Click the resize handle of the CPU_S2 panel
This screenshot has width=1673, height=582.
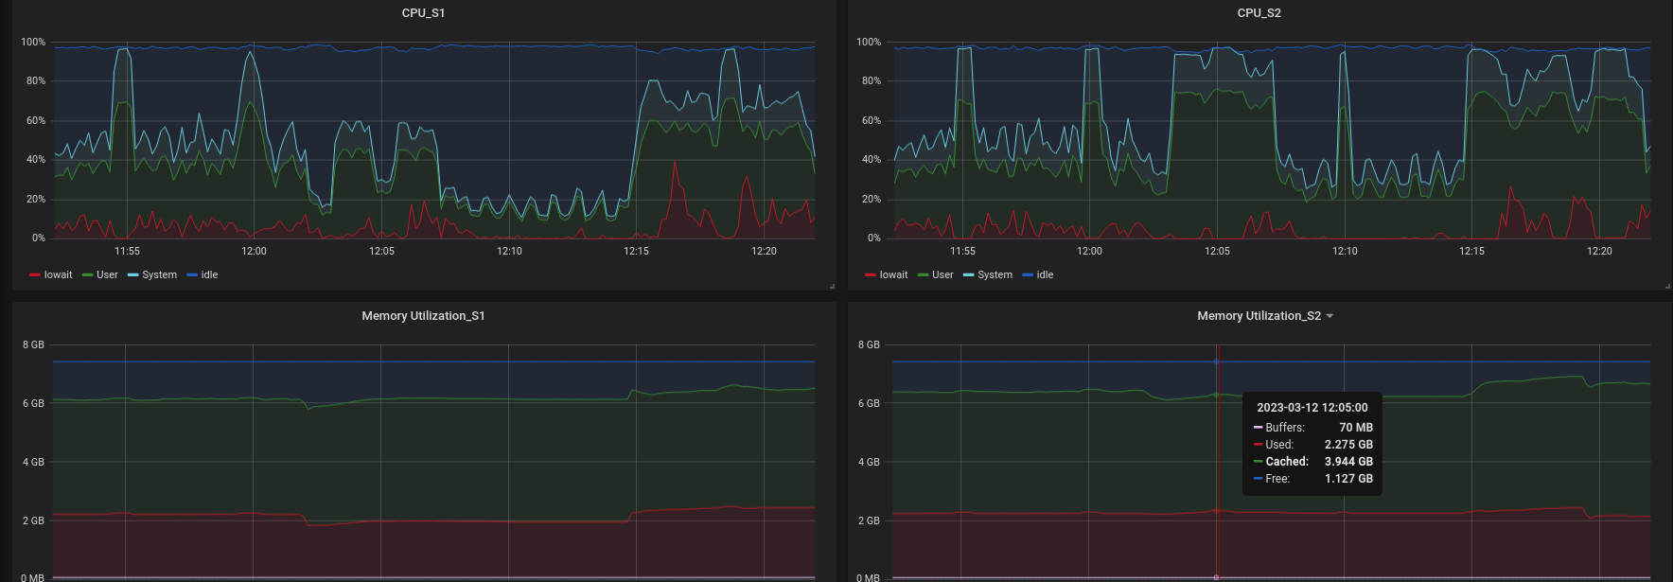(1667, 286)
